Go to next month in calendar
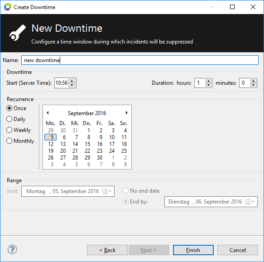Viewport: 264px width, 262px height. coord(127,113)
